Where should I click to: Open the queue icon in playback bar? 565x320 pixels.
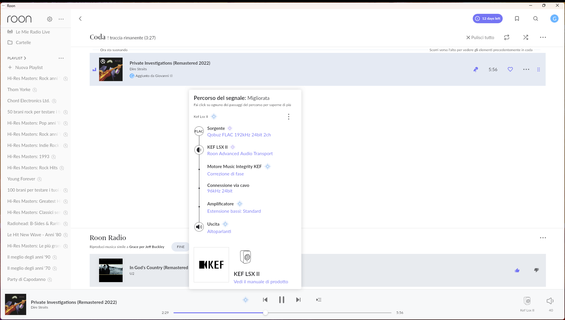[319, 300]
